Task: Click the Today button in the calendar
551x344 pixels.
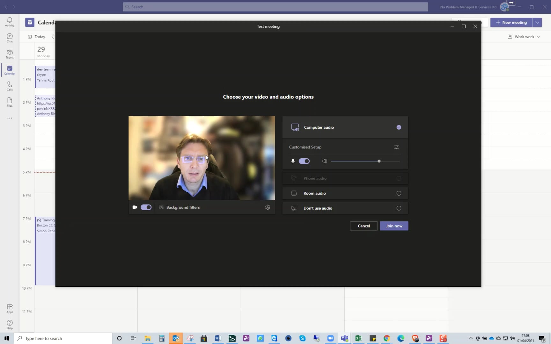Action: pyautogui.click(x=40, y=37)
